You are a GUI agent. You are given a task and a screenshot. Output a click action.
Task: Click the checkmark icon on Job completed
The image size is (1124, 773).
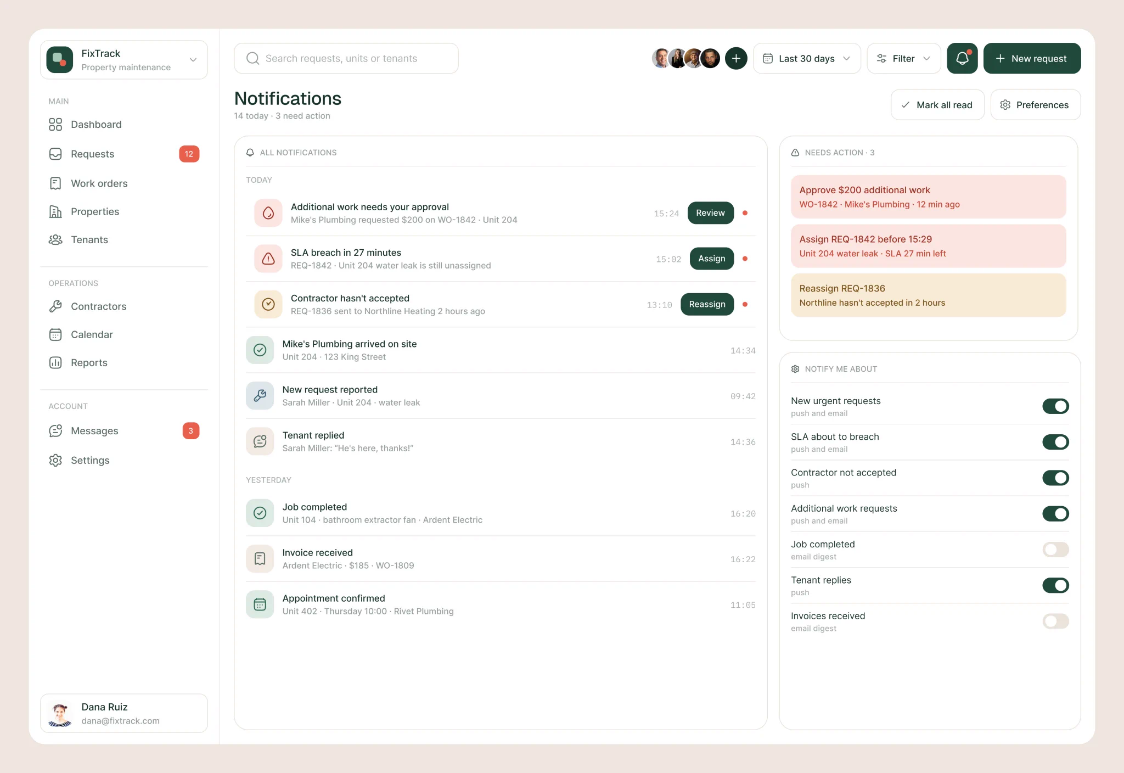pos(260,513)
